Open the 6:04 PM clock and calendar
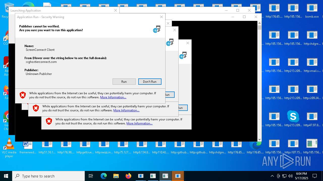 coord(302,176)
